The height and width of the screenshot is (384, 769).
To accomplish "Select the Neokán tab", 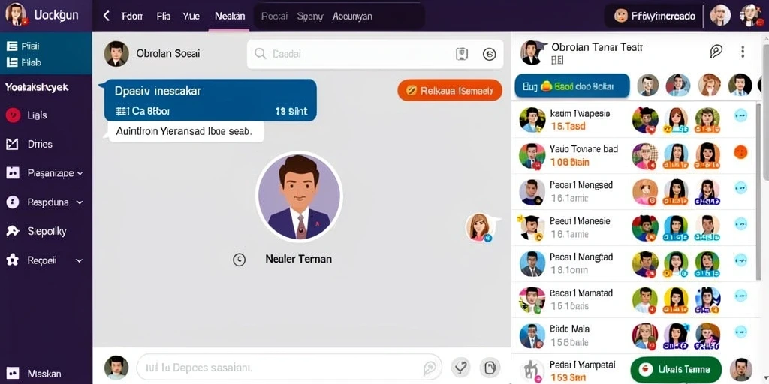I will pos(230,16).
